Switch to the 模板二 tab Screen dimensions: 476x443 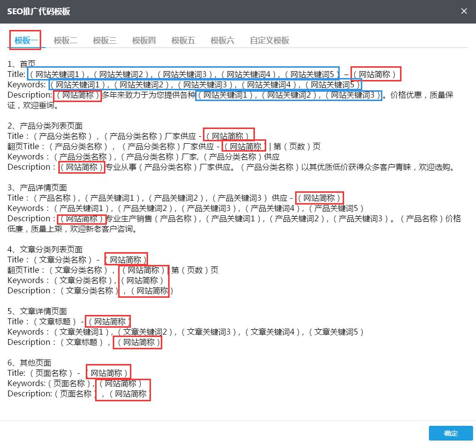point(65,41)
